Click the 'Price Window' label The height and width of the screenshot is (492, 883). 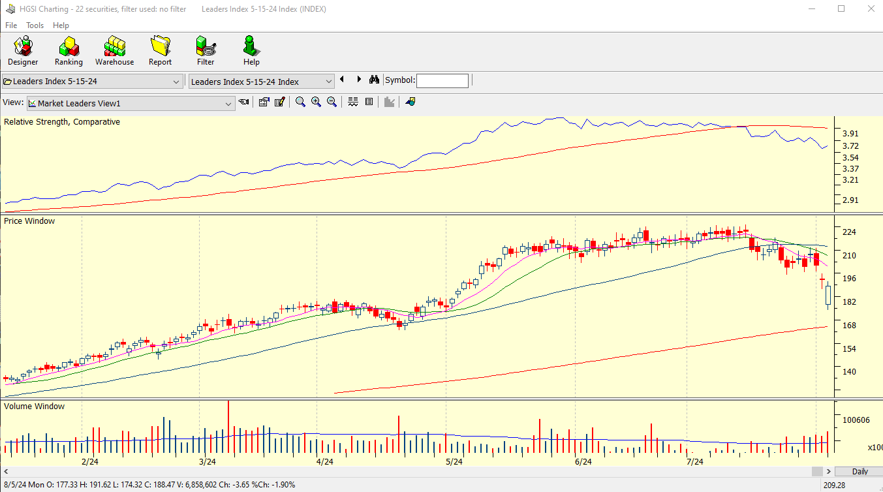pos(29,221)
